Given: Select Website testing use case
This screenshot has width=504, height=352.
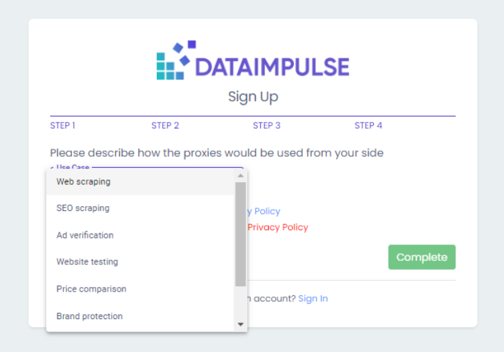Looking at the screenshot, I should pos(140,262).
